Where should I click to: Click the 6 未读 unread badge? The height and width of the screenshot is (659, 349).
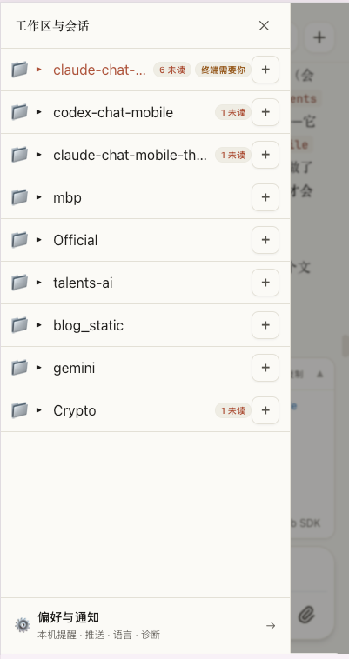point(172,70)
